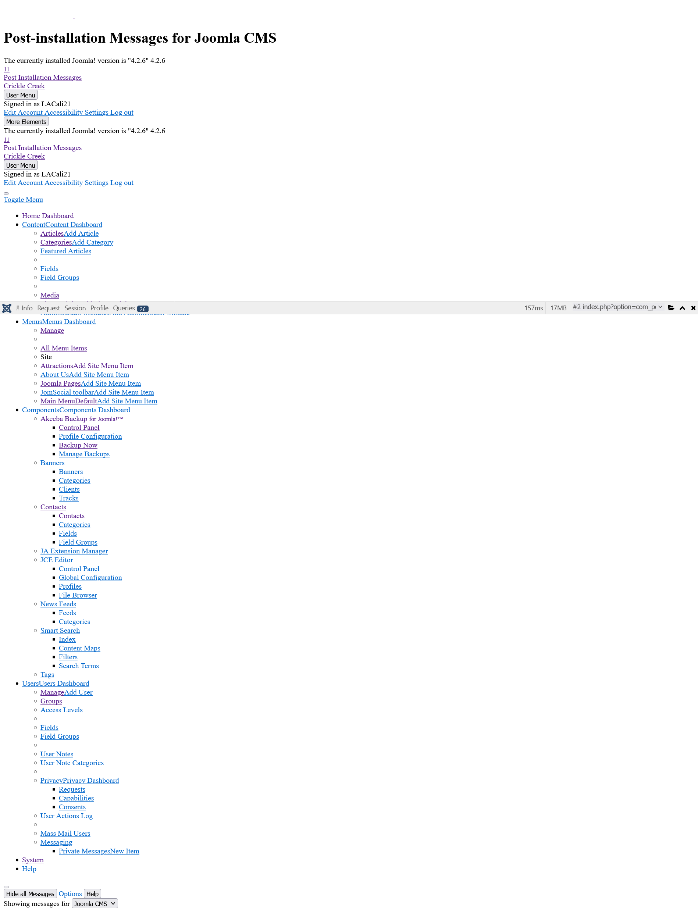Open the Users Dashboard link
The image size is (698, 924).
(64, 684)
